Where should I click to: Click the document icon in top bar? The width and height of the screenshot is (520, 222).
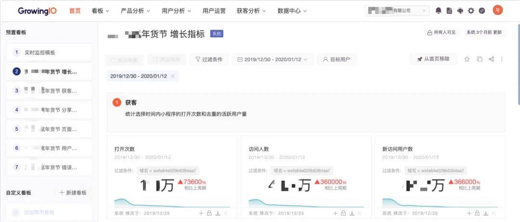click(x=449, y=11)
